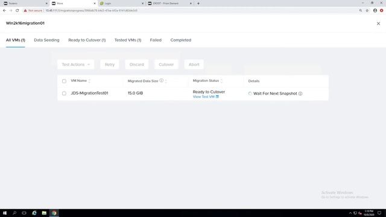Click the taskbar clock
This screenshot has height=217, width=386.
369,213
